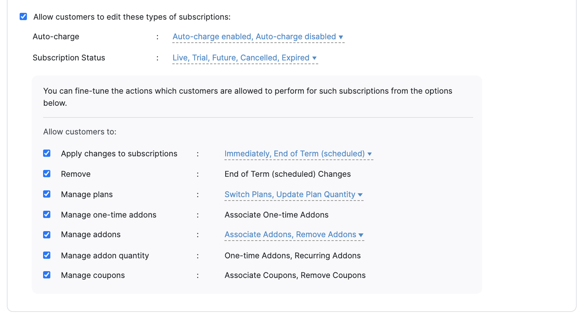
Task: Expand the Subscription Status dropdown
Action: (315, 58)
